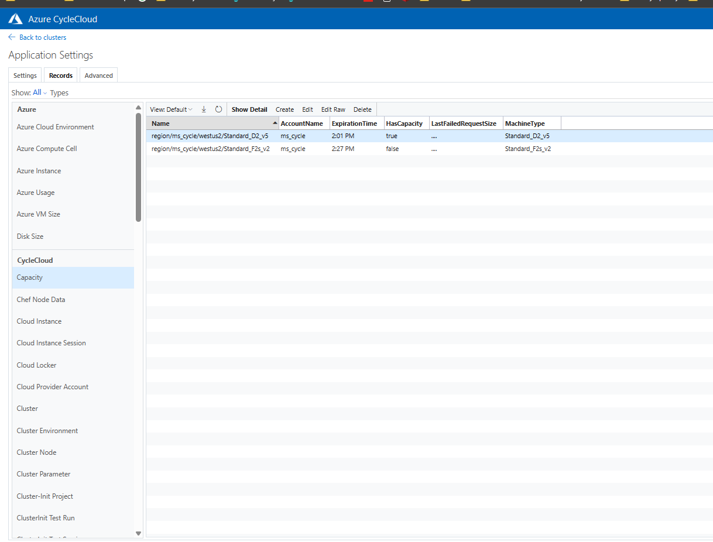Click Azure CycleCloud header title
This screenshot has height=542, width=713.
click(x=63, y=19)
